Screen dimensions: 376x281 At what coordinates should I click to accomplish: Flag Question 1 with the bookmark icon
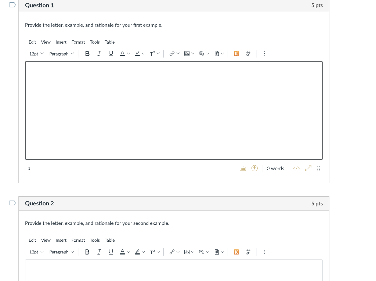coord(12,5)
